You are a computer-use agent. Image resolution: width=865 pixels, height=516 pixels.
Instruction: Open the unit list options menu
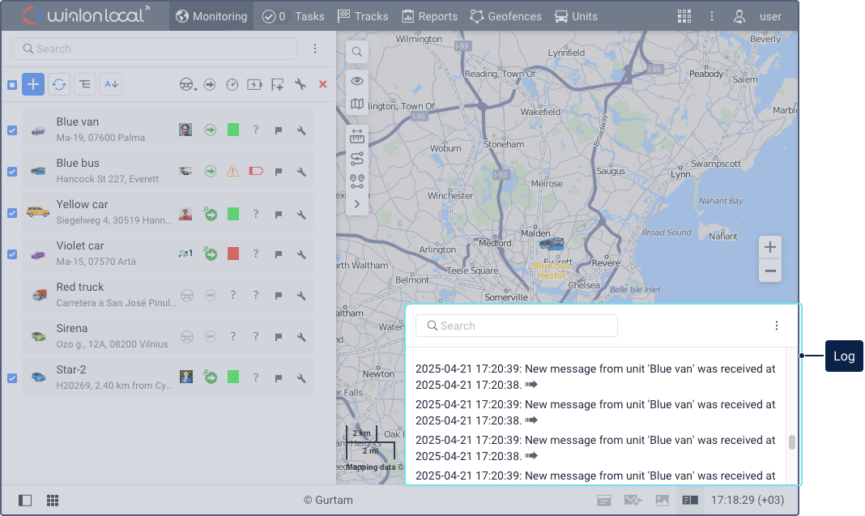tap(315, 49)
